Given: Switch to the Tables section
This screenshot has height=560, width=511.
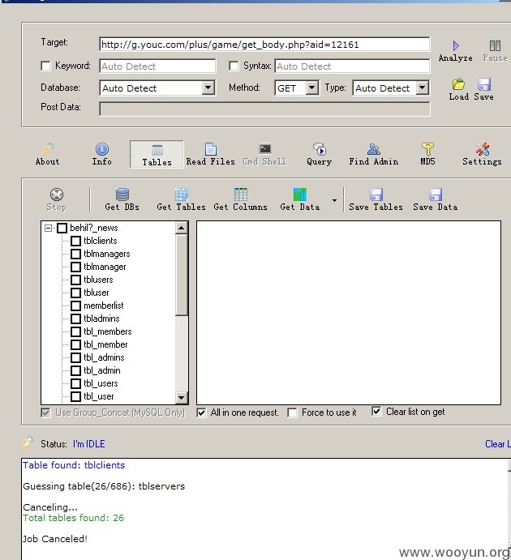Looking at the screenshot, I should coord(157,154).
